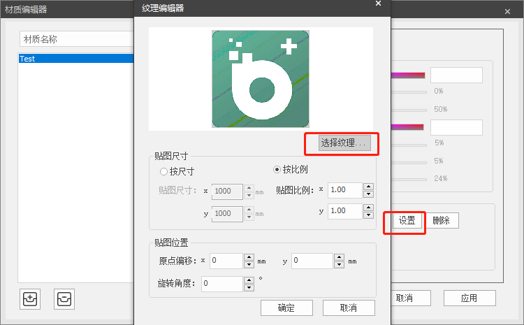Close the 纹理编辑器 dialog
The height and width of the screenshot is (325, 524).
(x=378, y=3)
